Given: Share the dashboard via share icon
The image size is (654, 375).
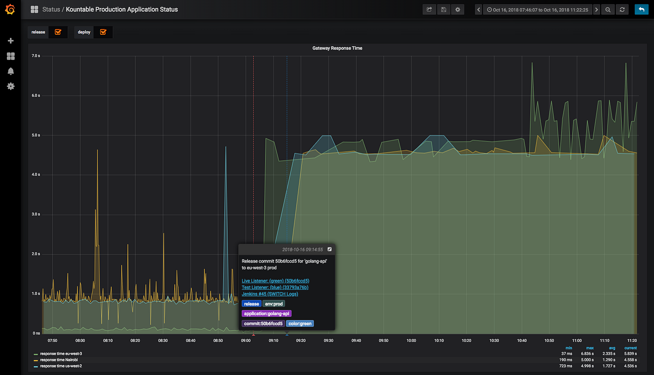Looking at the screenshot, I should click(429, 10).
